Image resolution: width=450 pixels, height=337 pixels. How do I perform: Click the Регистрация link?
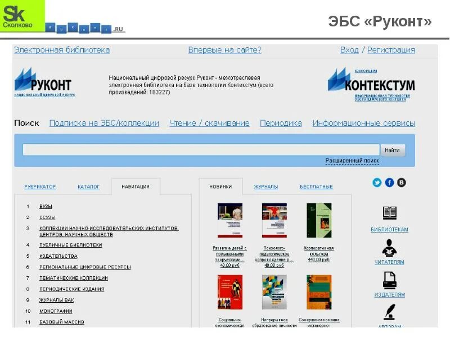[x=391, y=50]
